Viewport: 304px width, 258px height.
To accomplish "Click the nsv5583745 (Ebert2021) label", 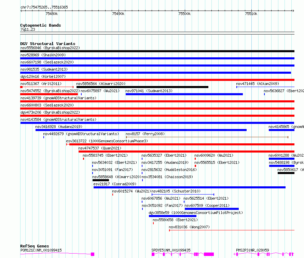I will click(x=105, y=155).
